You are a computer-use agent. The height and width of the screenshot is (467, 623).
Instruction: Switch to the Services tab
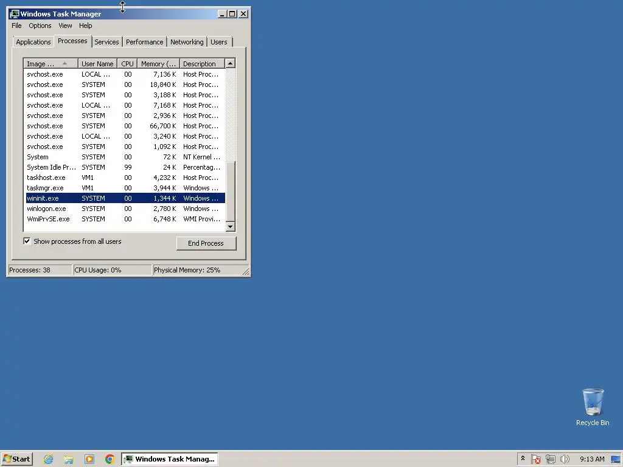[x=106, y=42]
